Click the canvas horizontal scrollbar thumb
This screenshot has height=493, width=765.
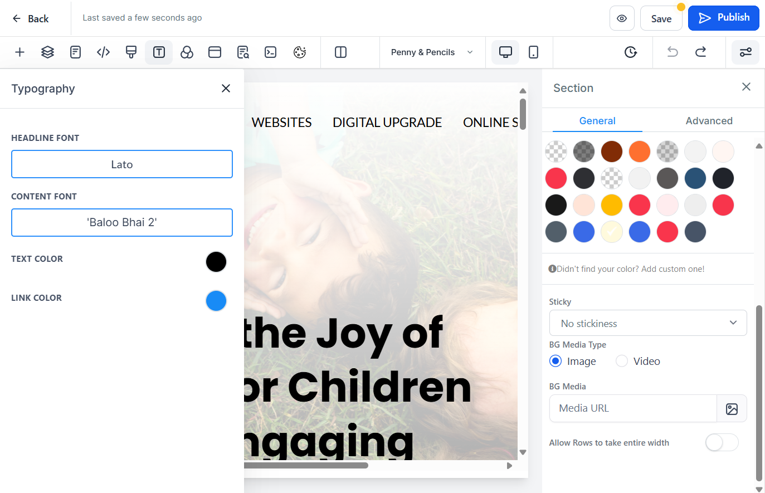click(x=306, y=465)
